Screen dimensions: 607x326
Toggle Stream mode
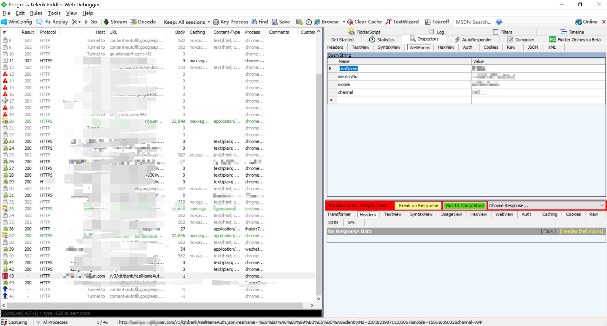[x=115, y=22]
